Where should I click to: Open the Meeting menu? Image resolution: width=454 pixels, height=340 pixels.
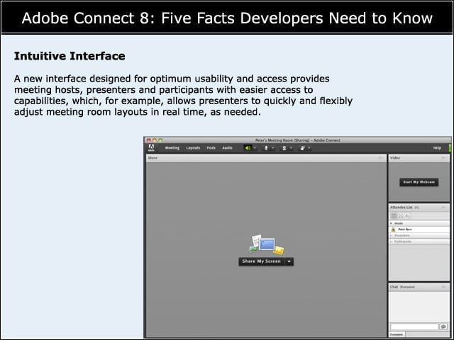(x=172, y=148)
